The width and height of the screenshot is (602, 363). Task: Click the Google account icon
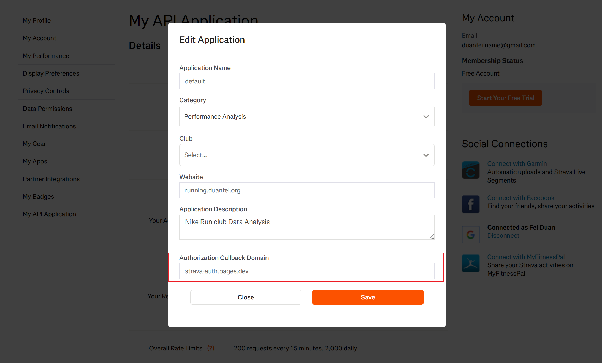(470, 235)
